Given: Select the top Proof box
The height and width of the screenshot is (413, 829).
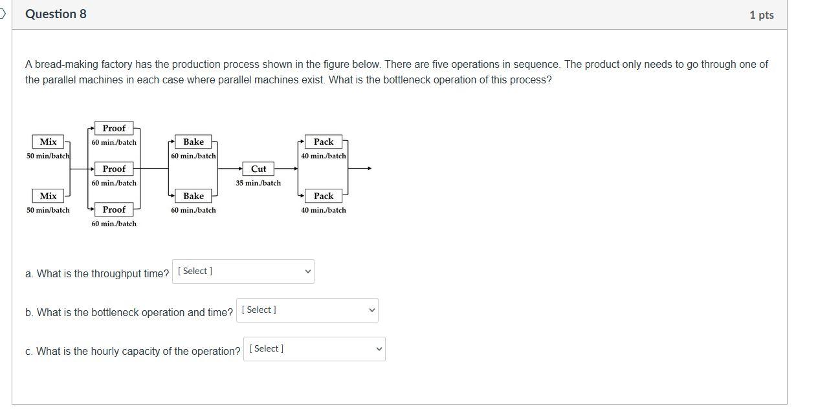Looking at the screenshot, I should (114, 128).
